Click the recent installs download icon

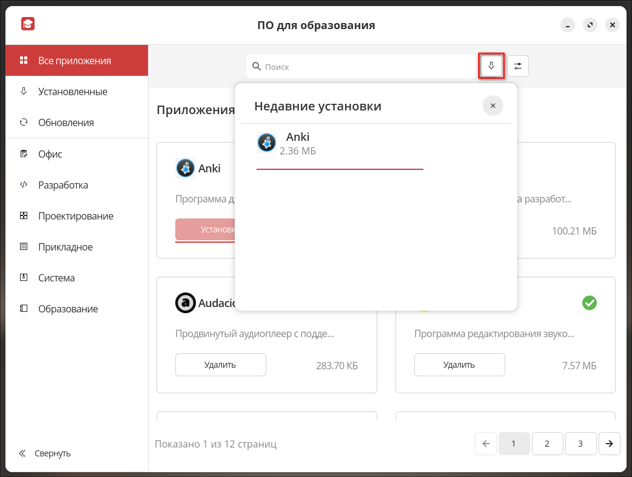[491, 66]
